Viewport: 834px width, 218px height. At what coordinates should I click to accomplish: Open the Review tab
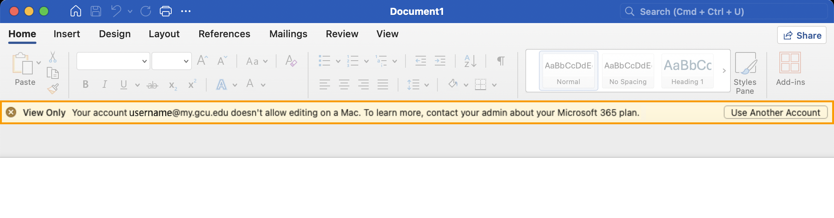342,34
